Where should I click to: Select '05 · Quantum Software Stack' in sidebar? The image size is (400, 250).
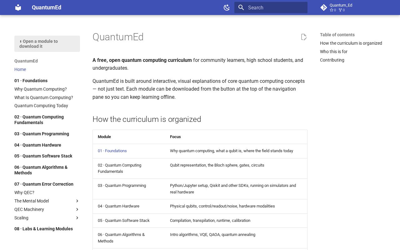43,156
